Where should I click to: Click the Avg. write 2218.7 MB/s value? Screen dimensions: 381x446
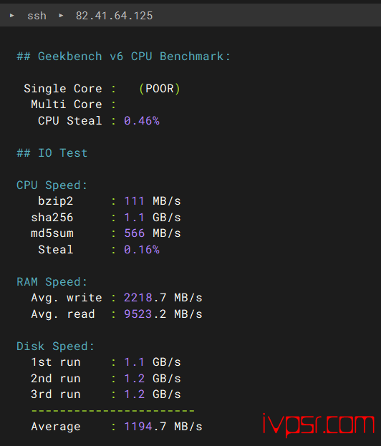coord(163,298)
